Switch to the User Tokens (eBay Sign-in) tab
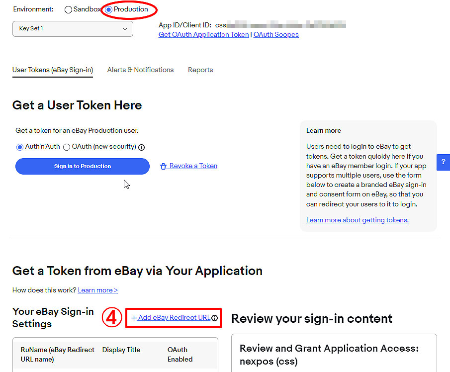Viewport: 450px width, 372px height. coord(53,70)
